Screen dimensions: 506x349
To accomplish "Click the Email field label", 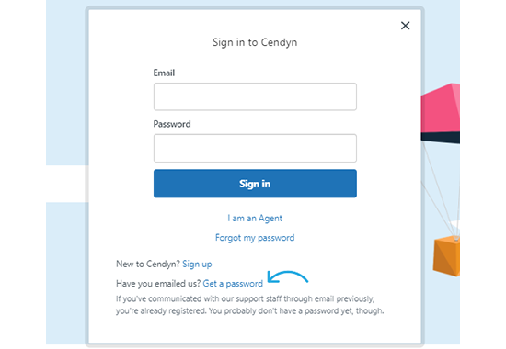I will [x=164, y=73].
